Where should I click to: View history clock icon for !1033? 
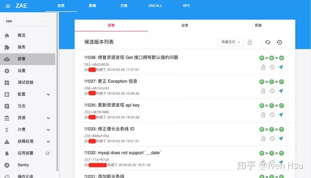(272, 139)
